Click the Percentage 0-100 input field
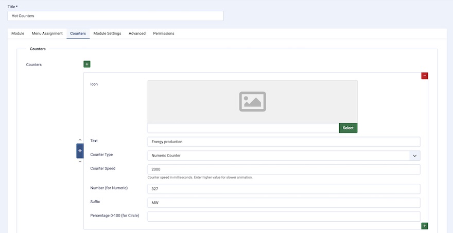The height and width of the screenshot is (233, 453). (284, 217)
